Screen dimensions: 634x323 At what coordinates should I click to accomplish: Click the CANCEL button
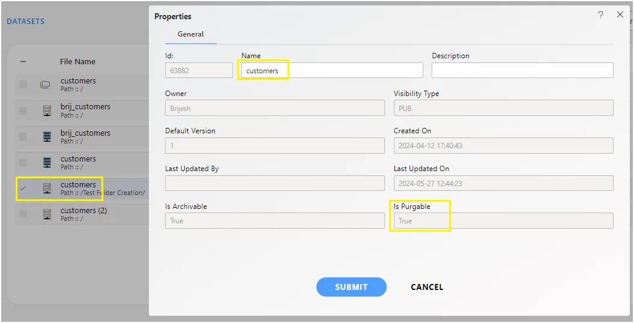(x=427, y=287)
